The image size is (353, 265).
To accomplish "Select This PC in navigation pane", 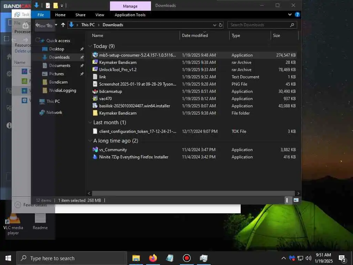I will 53,101.
